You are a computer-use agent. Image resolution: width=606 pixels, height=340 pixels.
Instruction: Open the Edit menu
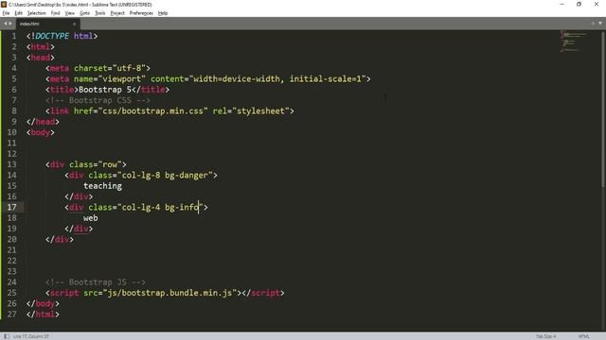18,13
